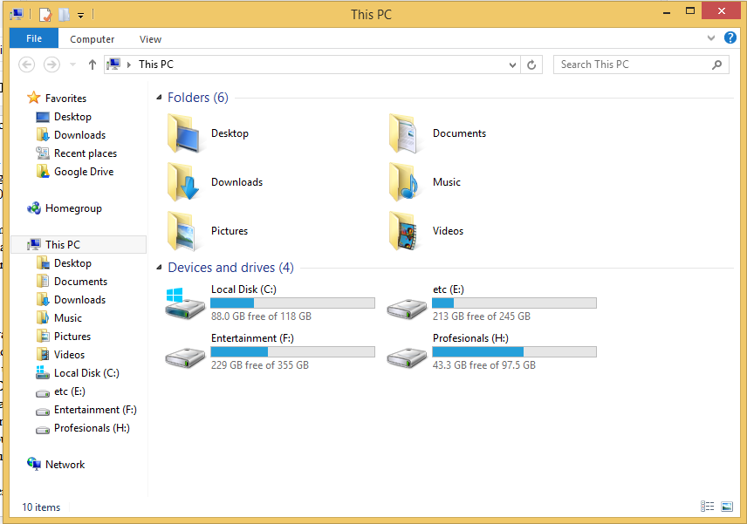Select the Pictures folder icon in main pane
Viewport: 747px width, 524px height.
[x=183, y=231]
